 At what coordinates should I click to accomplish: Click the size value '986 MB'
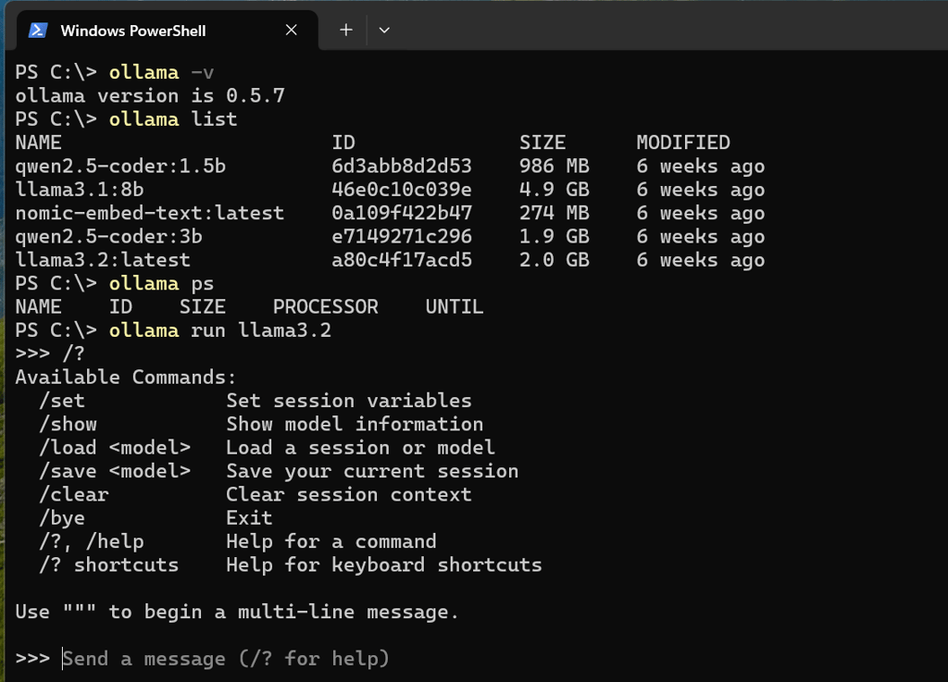pyautogui.click(x=555, y=167)
